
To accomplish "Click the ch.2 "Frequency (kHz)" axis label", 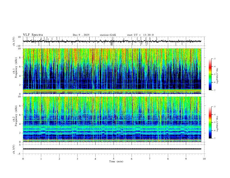I will point(16,116).
